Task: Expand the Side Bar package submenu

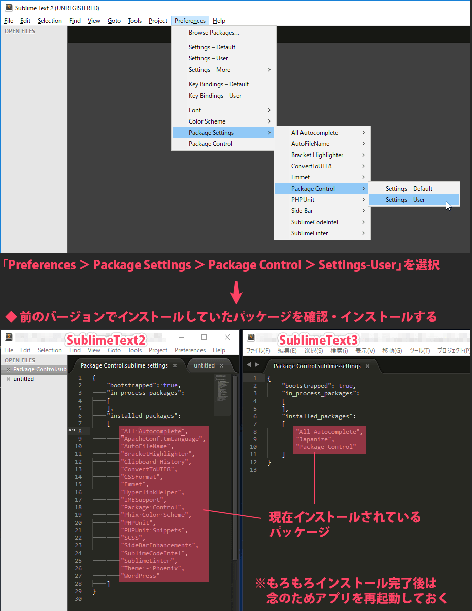Action: pyautogui.click(x=323, y=211)
